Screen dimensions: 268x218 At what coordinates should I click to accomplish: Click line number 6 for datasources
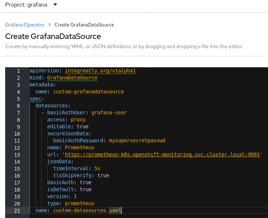pos(18,106)
